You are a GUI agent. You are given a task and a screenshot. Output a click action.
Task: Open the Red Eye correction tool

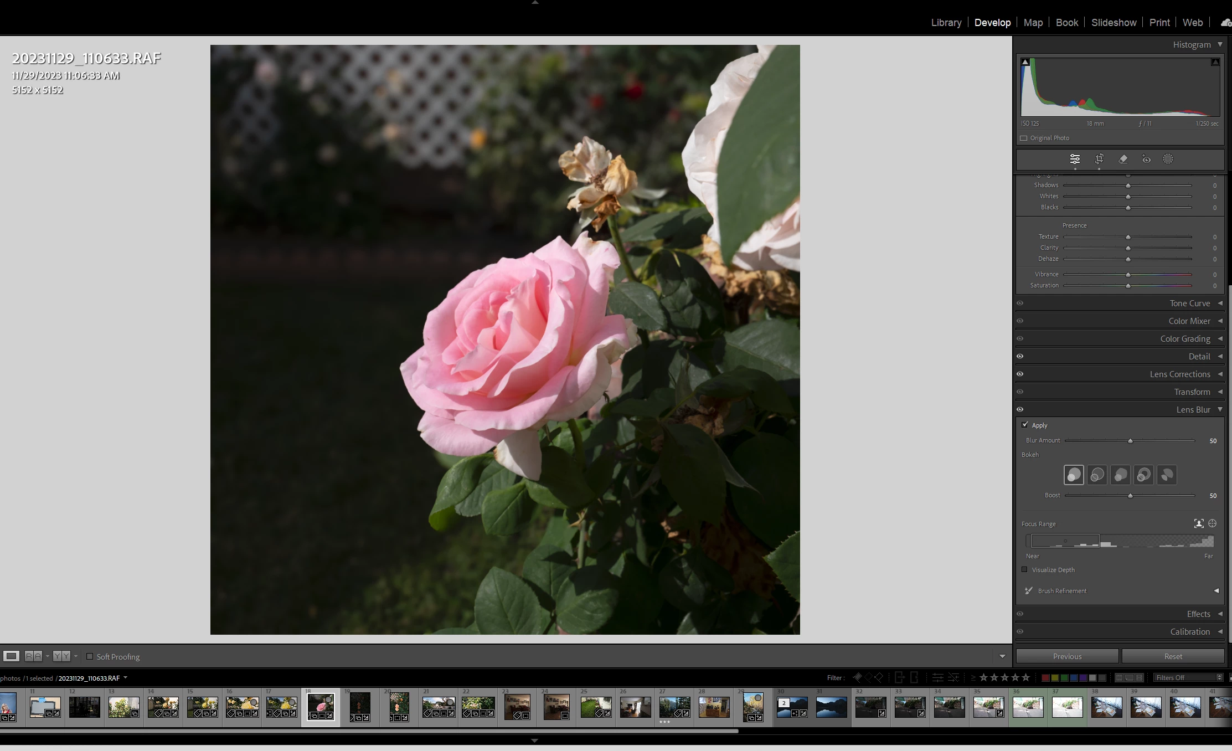1146,160
